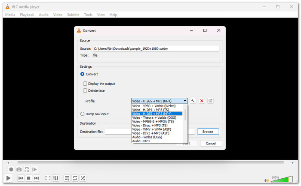
Task: Open the Video menu
Action: tap(58, 15)
